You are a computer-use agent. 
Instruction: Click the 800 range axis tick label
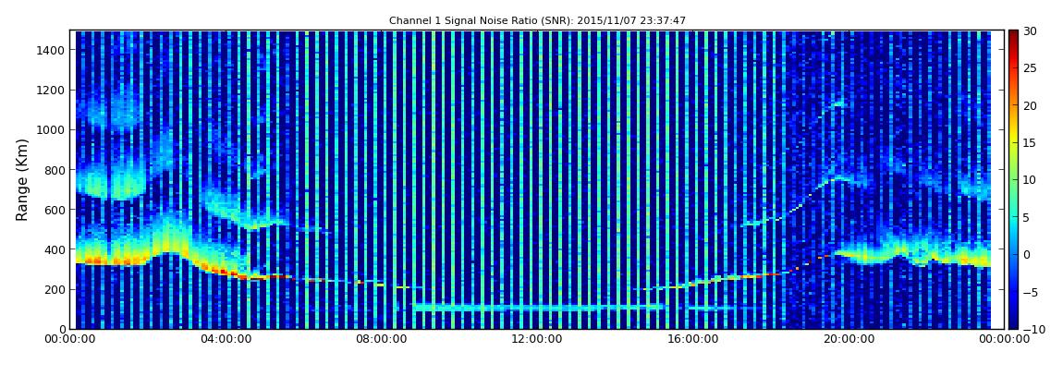pyautogui.click(x=55, y=170)
